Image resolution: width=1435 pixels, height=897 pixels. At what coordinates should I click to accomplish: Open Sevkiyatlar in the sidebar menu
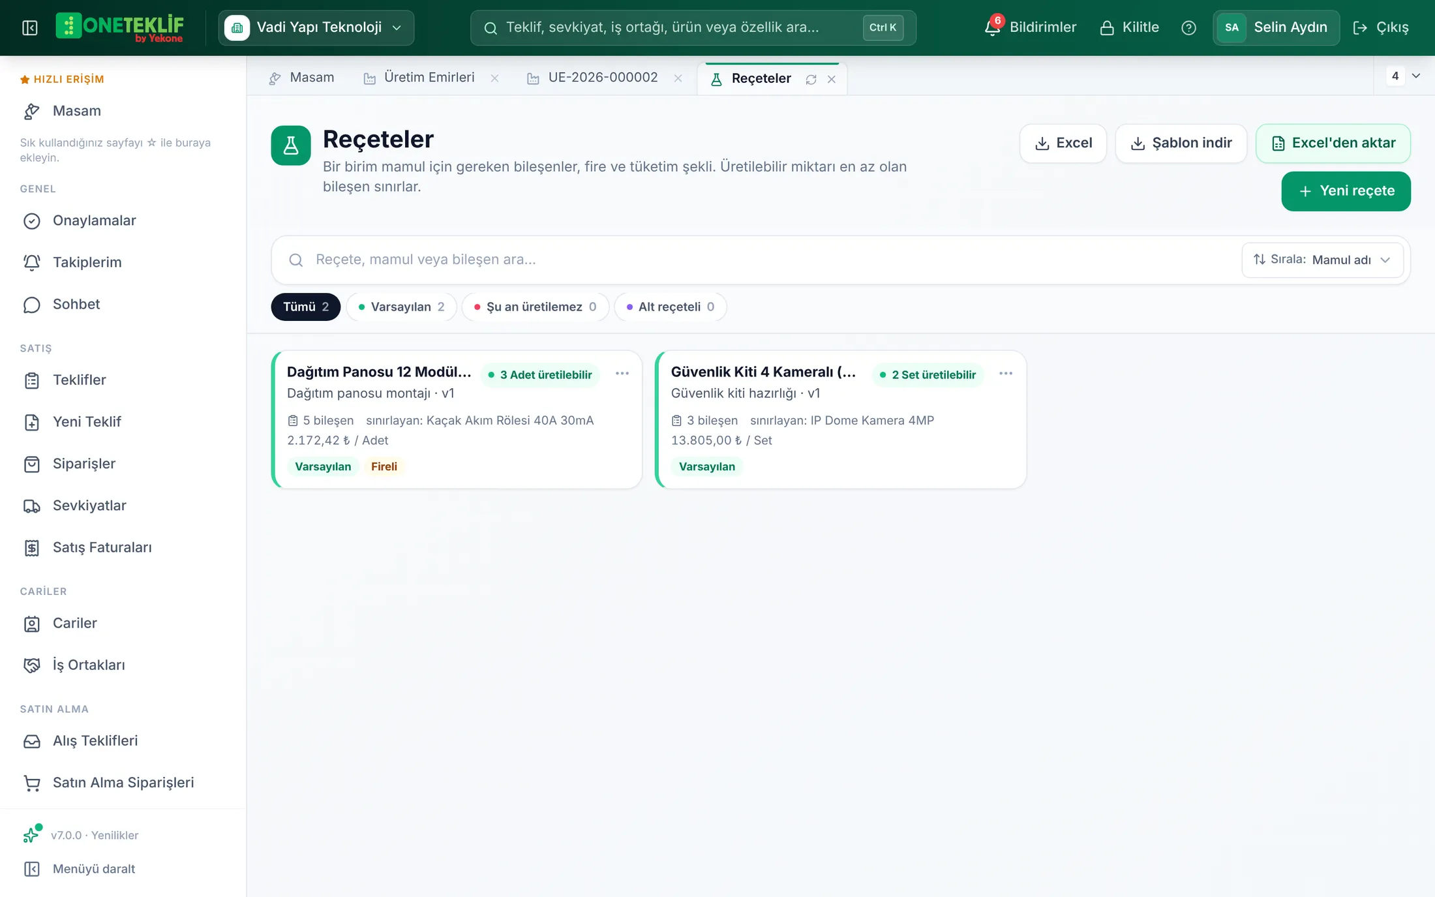89,506
